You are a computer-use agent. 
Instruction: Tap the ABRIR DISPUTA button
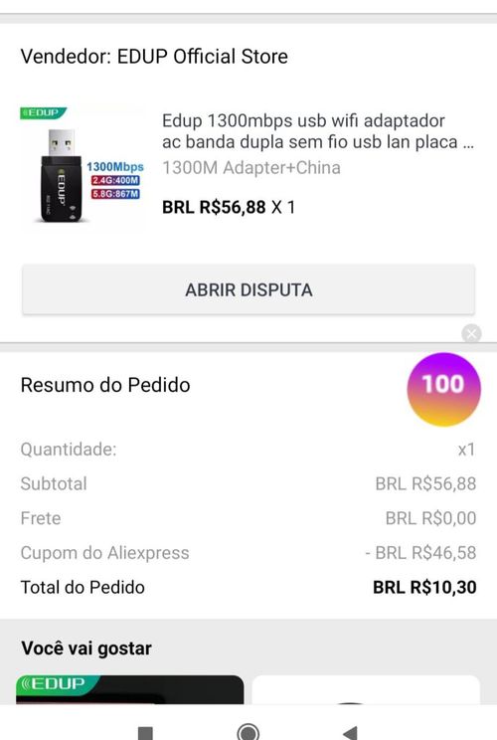pyautogui.click(x=248, y=289)
